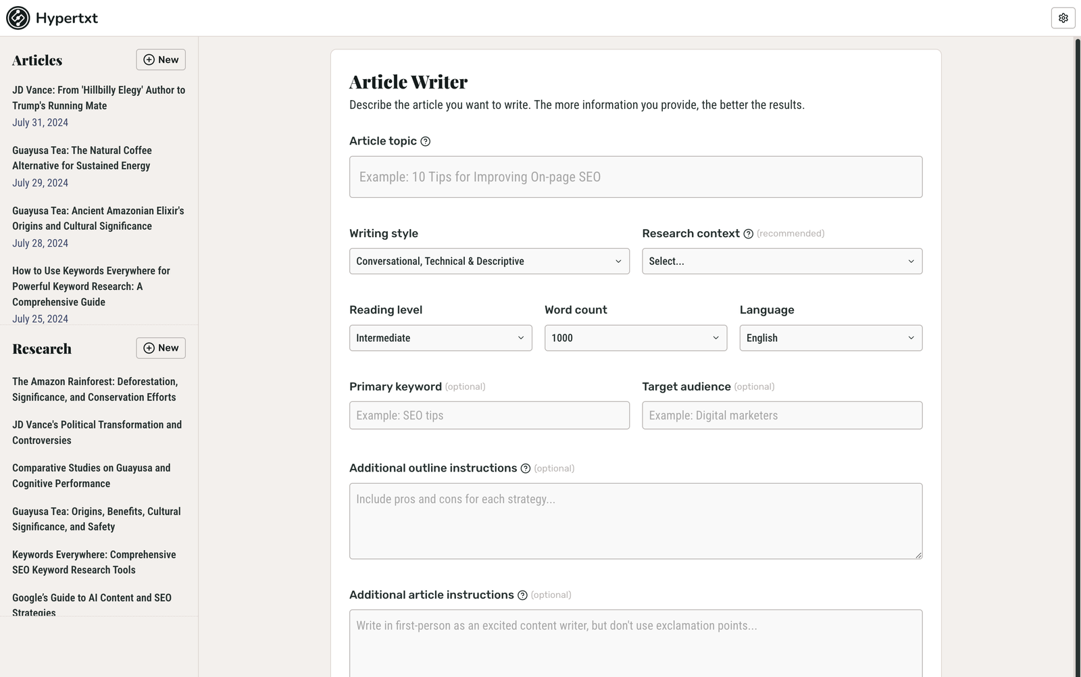
Task: Open Keywords Everywhere Comprehensive SEO research
Action: pyautogui.click(x=94, y=562)
